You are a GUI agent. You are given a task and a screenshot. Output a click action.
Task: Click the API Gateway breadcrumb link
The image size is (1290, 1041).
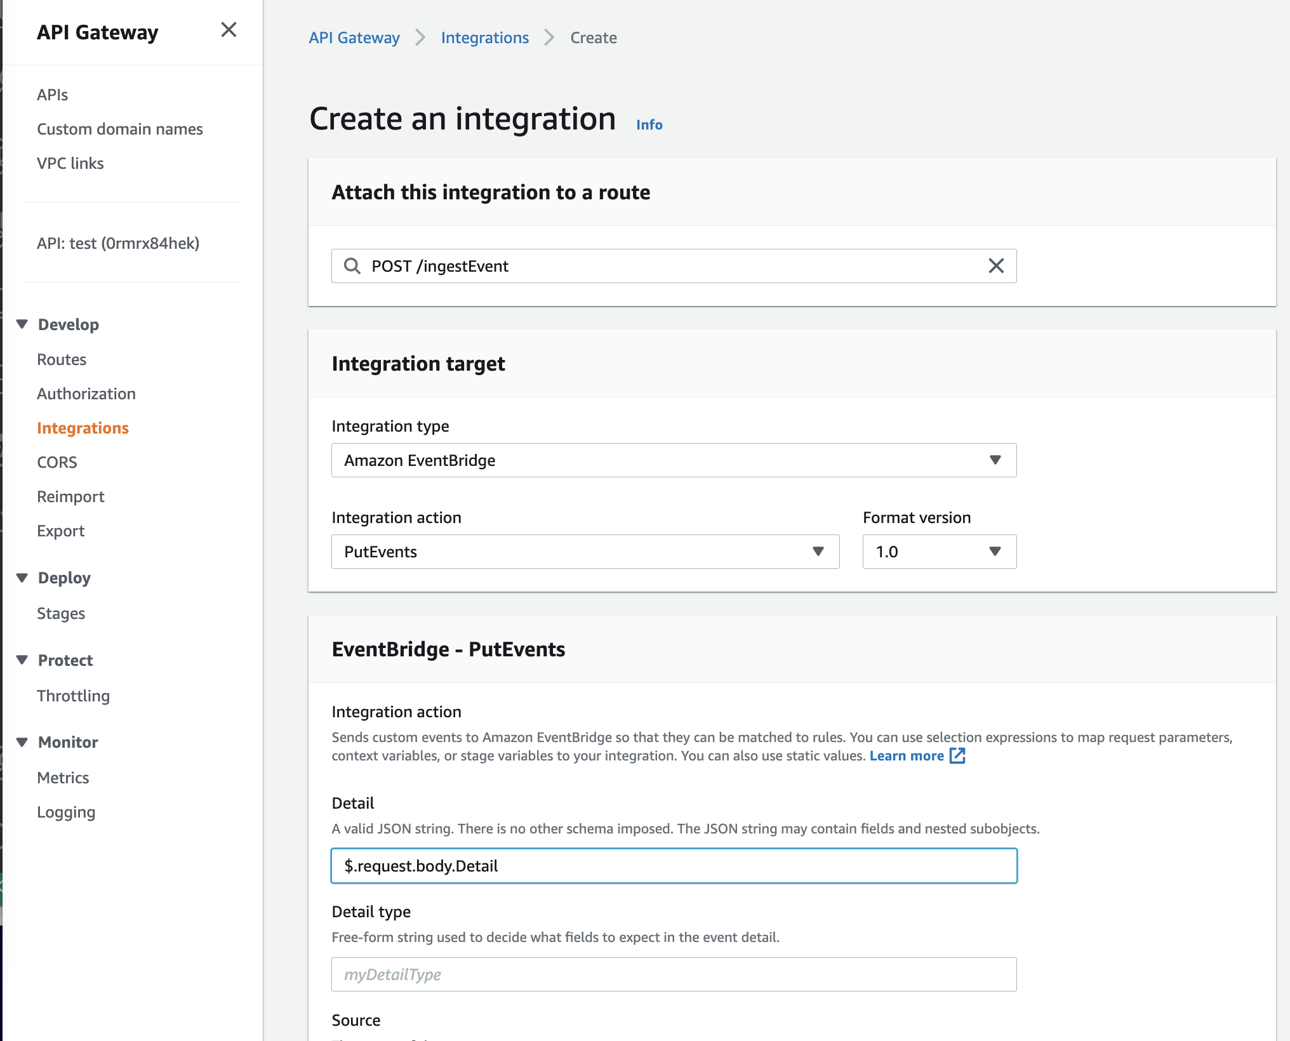click(x=354, y=37)
